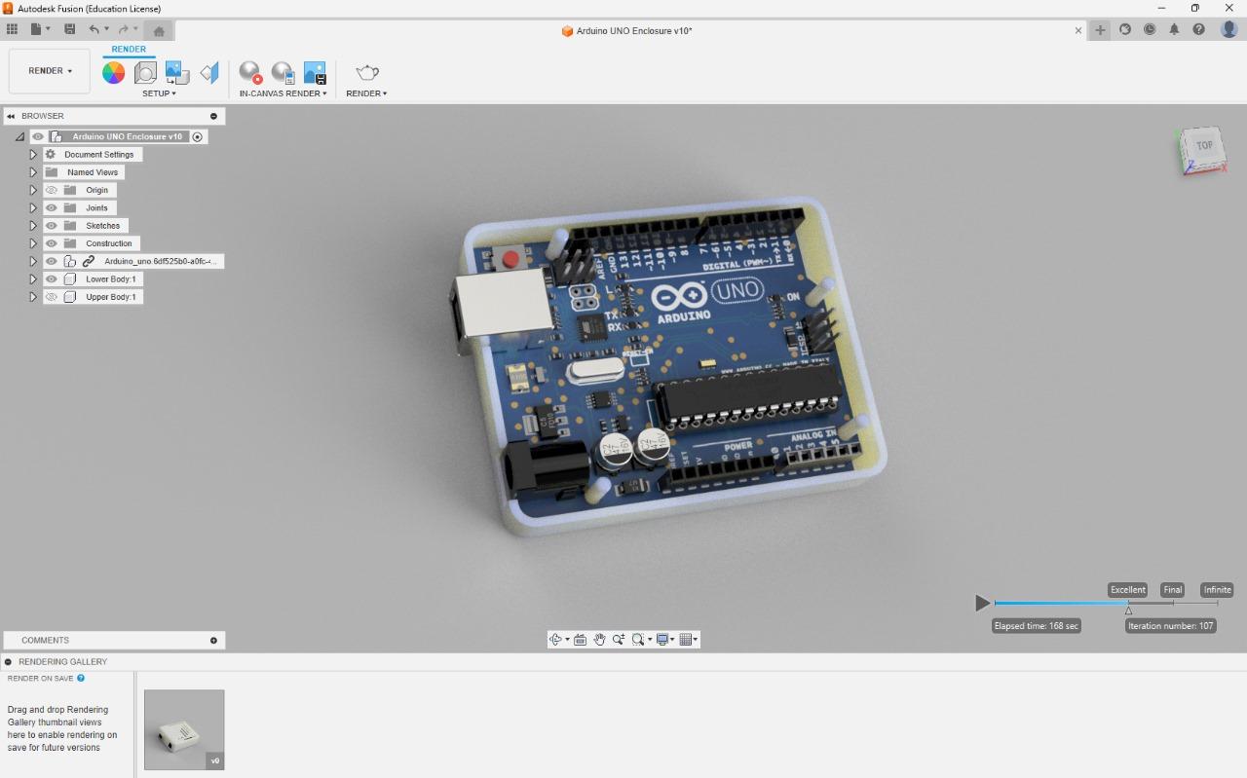Set render quality to Infinite
Viewport: 1247px width, 778px height.
click(1218, 590)
